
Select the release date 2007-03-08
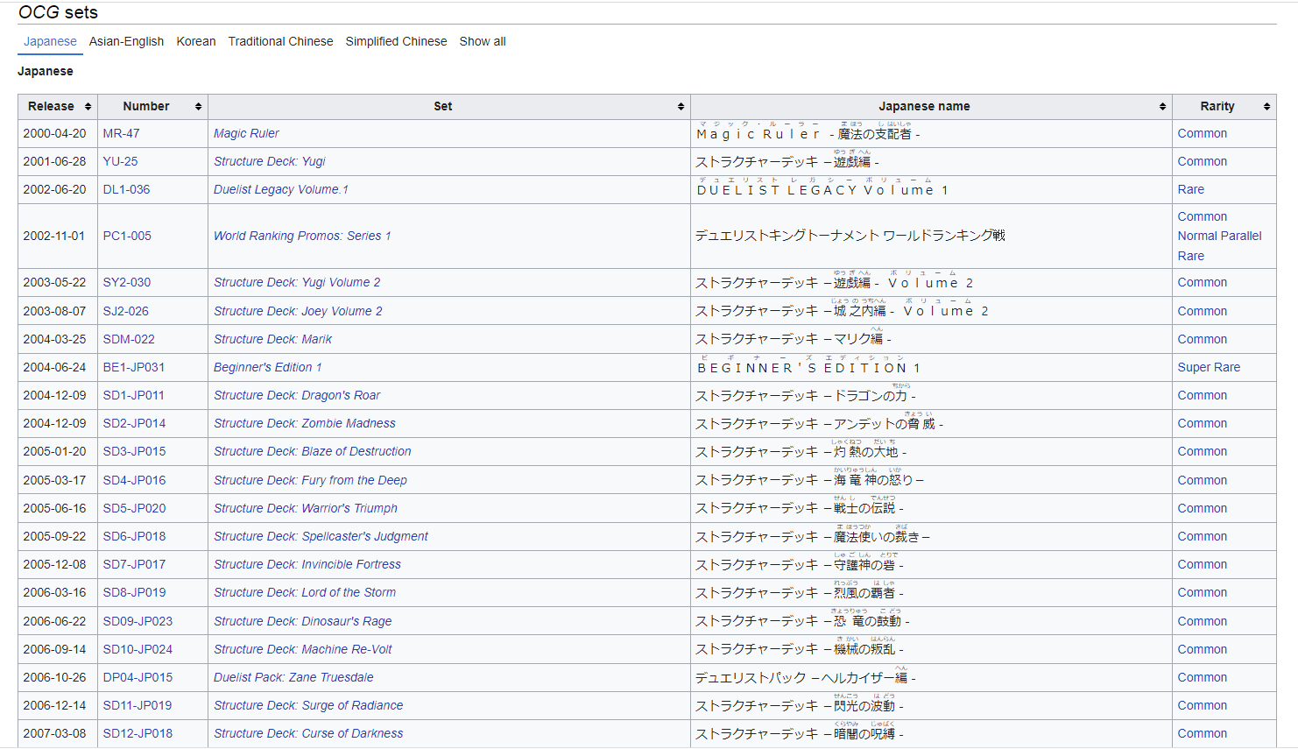(55, 733)
